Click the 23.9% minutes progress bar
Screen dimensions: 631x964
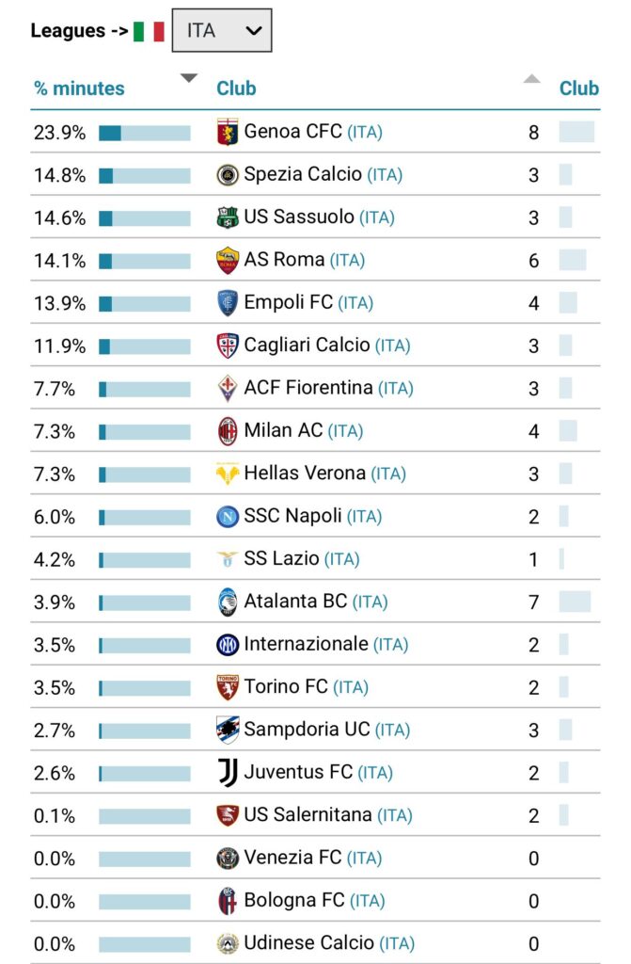145,133
